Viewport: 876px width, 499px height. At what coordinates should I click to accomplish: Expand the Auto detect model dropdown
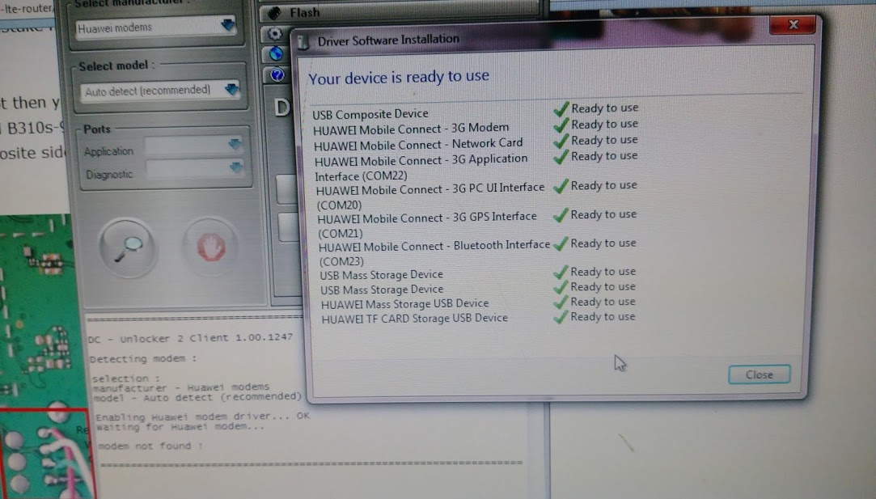coord(232,90)
